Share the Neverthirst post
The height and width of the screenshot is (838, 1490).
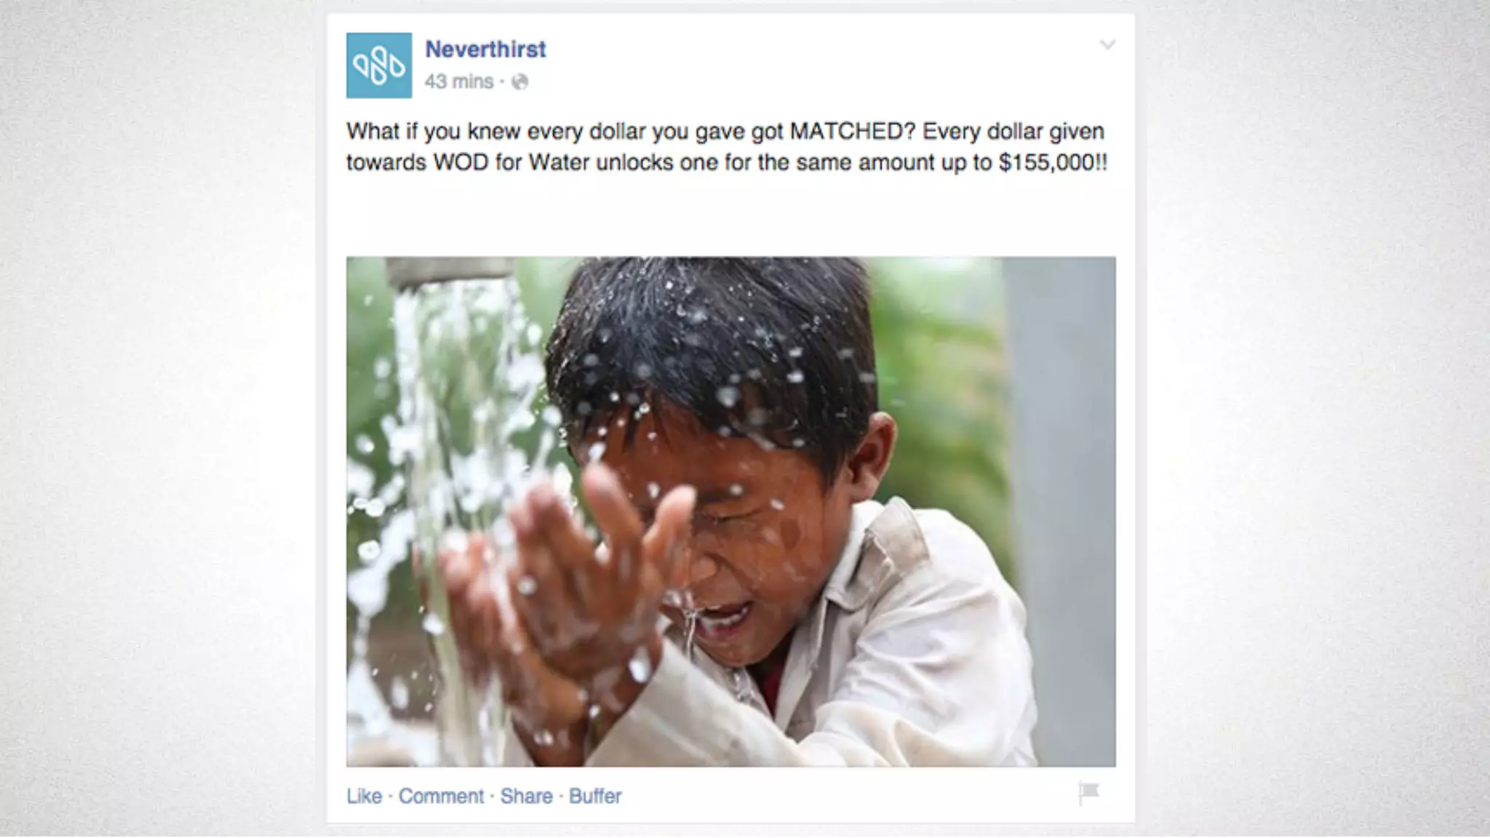[x=526, y=796]
